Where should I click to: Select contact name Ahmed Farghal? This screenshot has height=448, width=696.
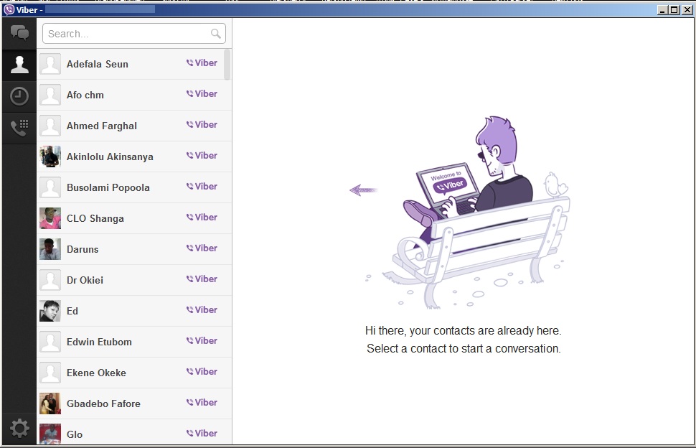[102, 126]
